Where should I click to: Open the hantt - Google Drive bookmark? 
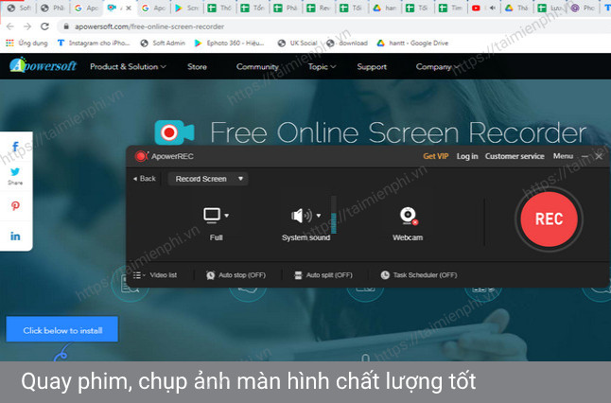coord(412,43)
